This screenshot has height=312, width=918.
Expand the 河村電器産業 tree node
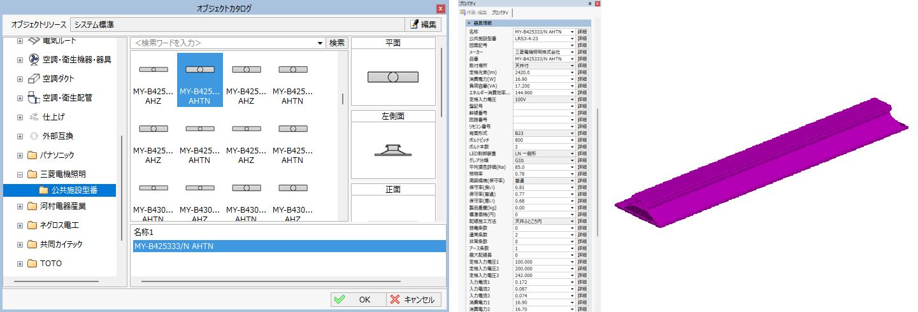tap(20, 206)
